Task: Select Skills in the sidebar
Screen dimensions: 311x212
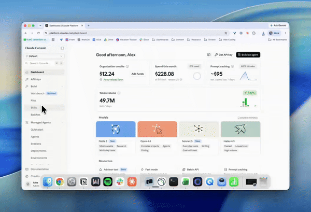Action: click(x=44, y=107)
